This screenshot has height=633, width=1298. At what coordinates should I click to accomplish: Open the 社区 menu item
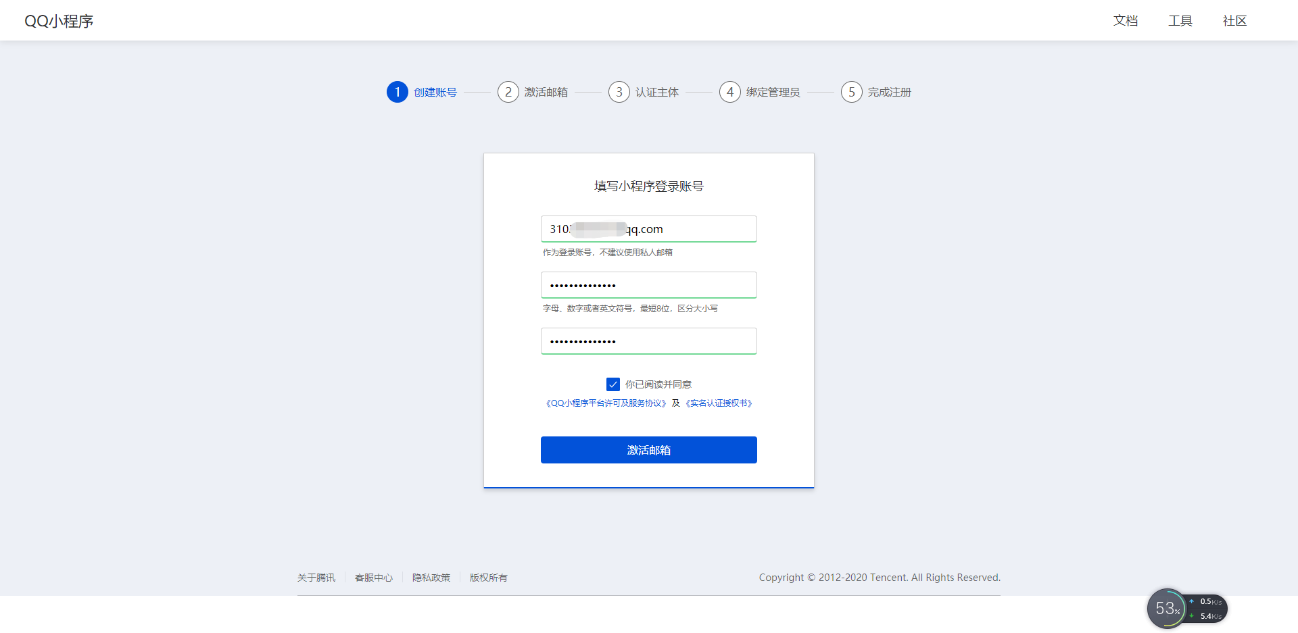tap(1234, 21)
